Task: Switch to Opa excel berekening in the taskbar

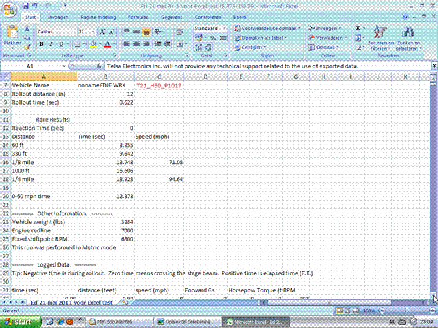Action: [x=188, y=322]
